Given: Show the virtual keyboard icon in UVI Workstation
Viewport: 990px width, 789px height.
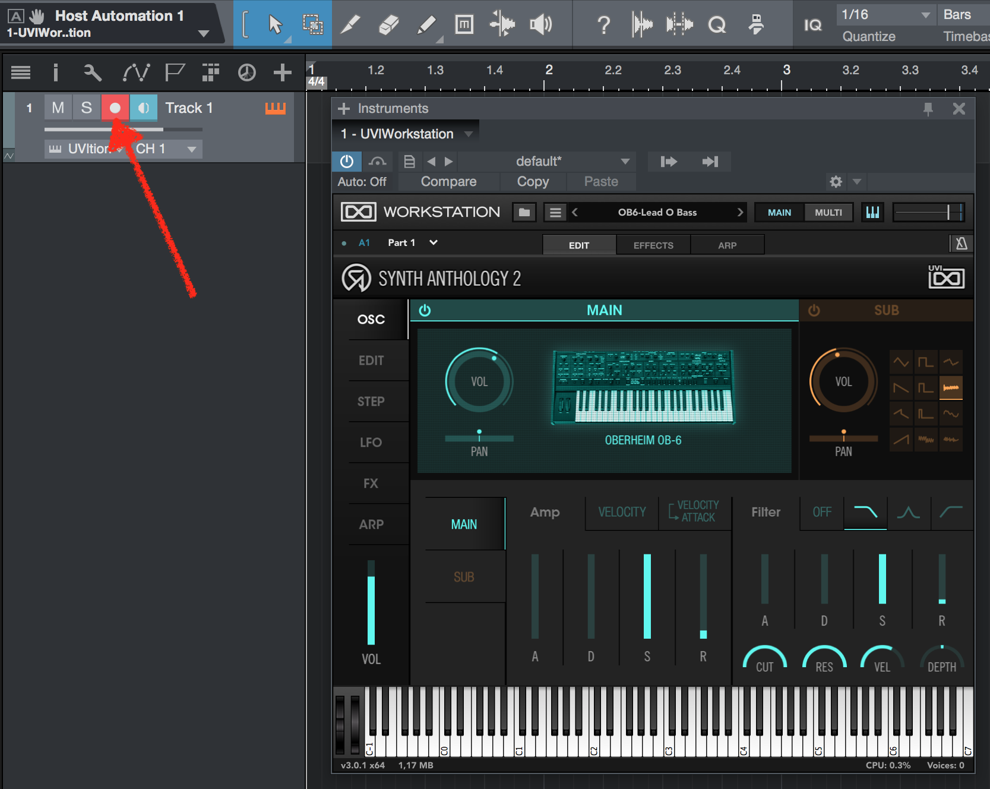Looking at the screenshot, I should click(x=872, y=212).
